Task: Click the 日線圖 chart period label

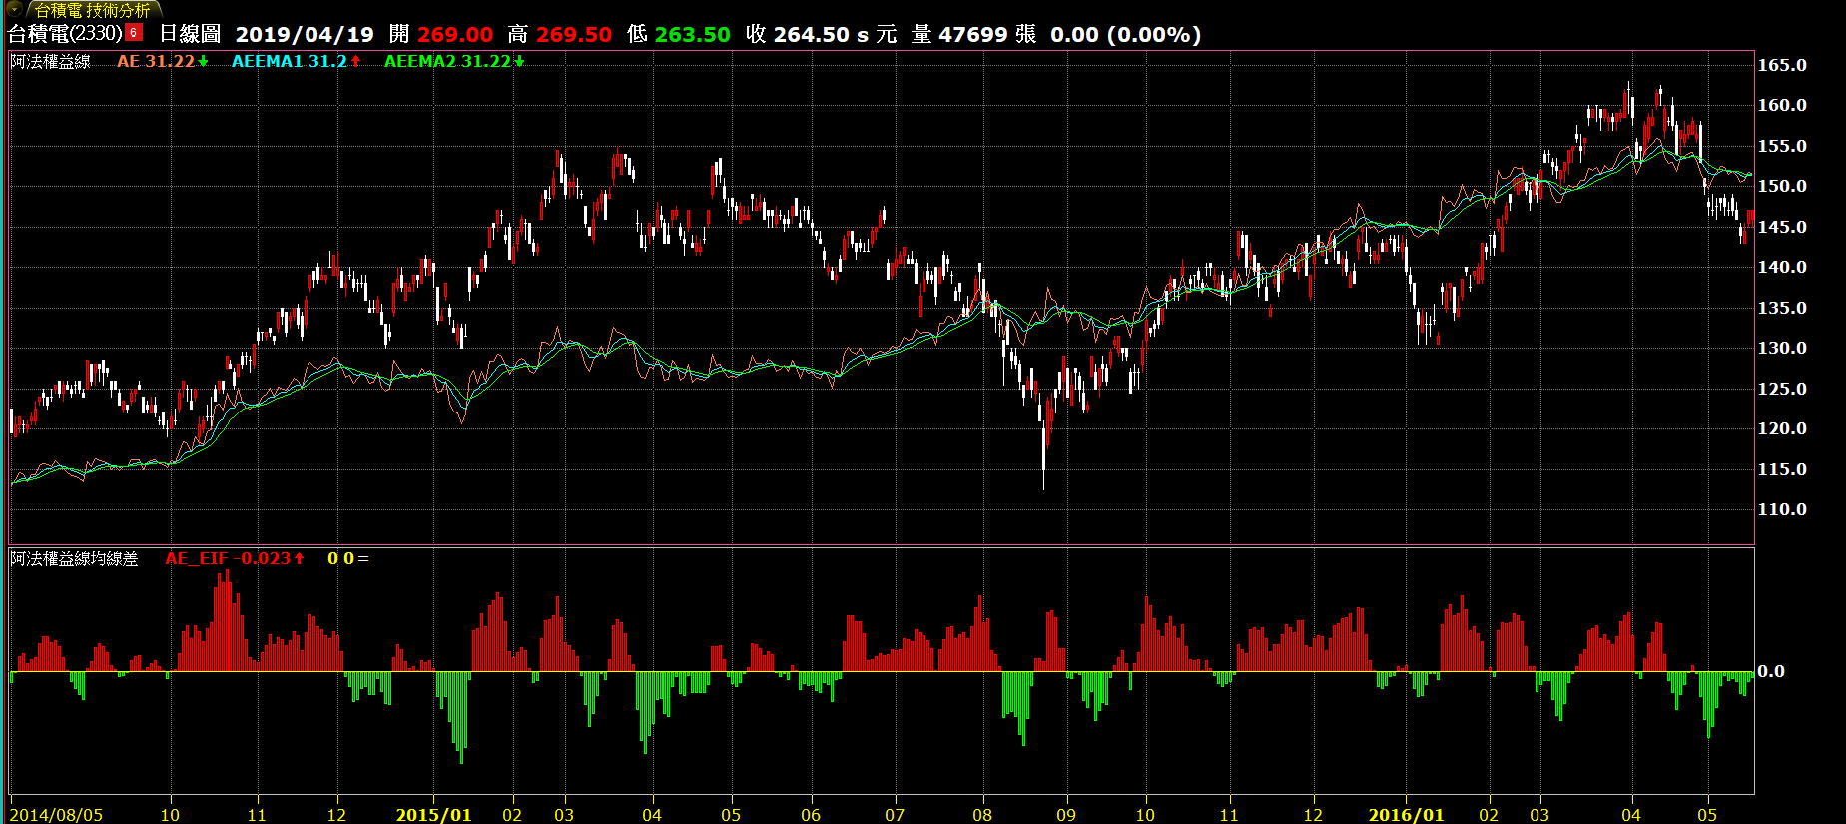Action: [190, 33]
